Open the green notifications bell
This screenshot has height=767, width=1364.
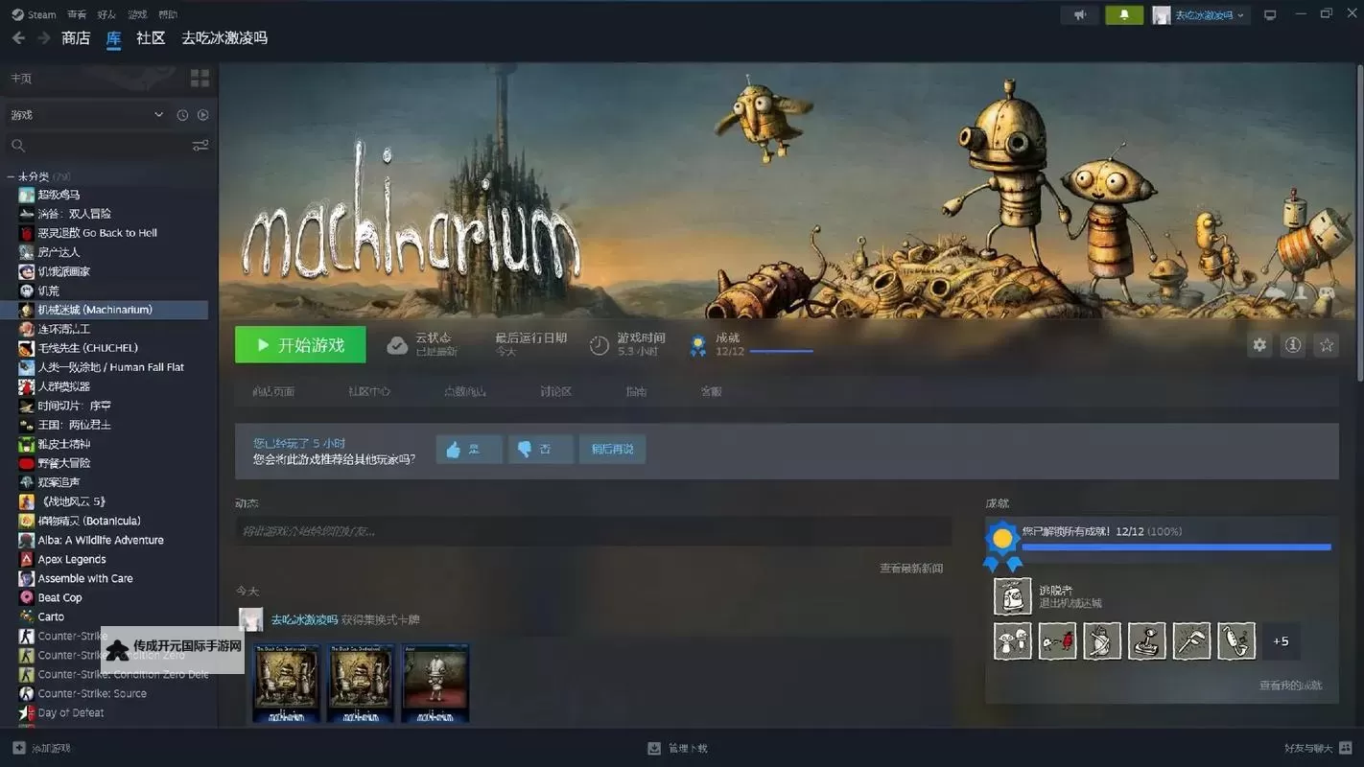(x=1124, y=15)
